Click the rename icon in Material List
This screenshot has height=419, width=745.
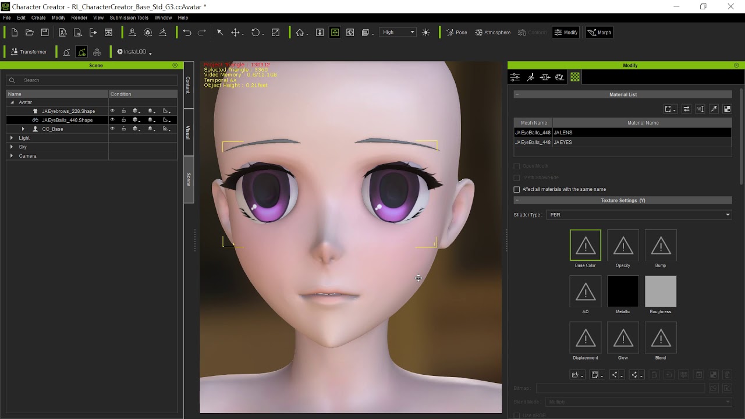(x=700, y=109)
